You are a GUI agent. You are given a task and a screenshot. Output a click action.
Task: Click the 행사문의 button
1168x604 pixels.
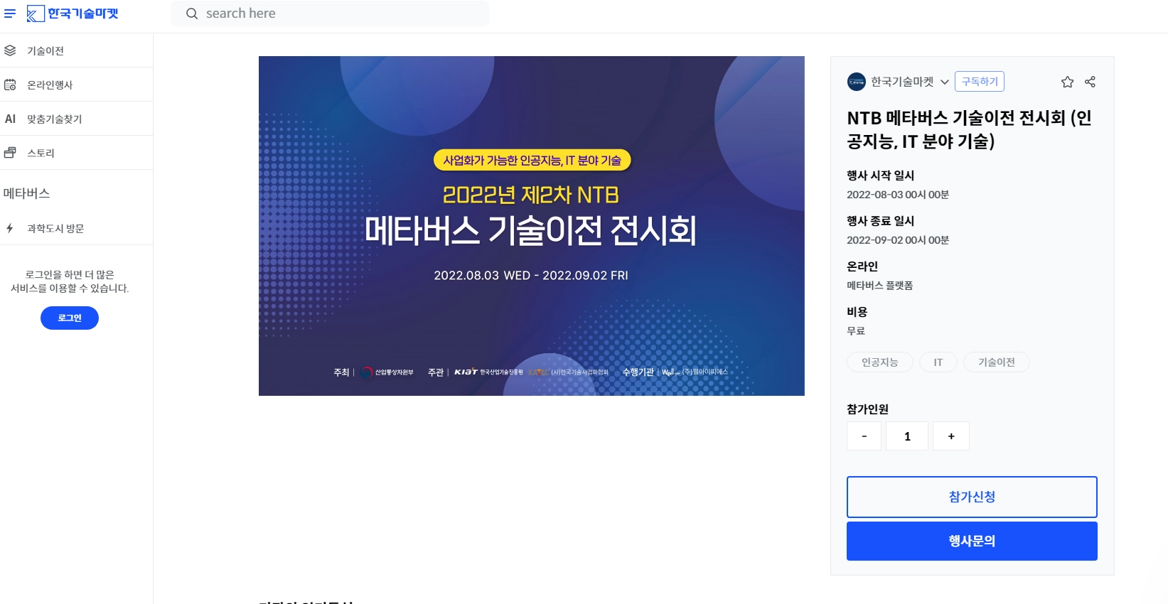click(972, 541)
